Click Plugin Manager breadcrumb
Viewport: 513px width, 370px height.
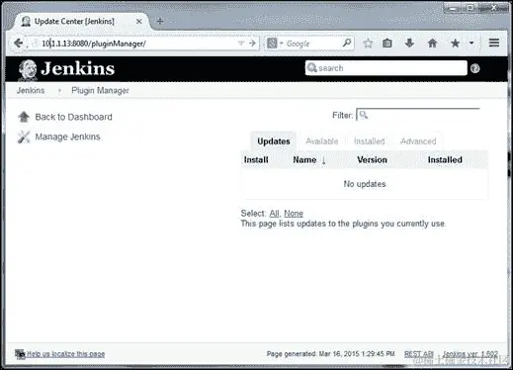(100, 90)
